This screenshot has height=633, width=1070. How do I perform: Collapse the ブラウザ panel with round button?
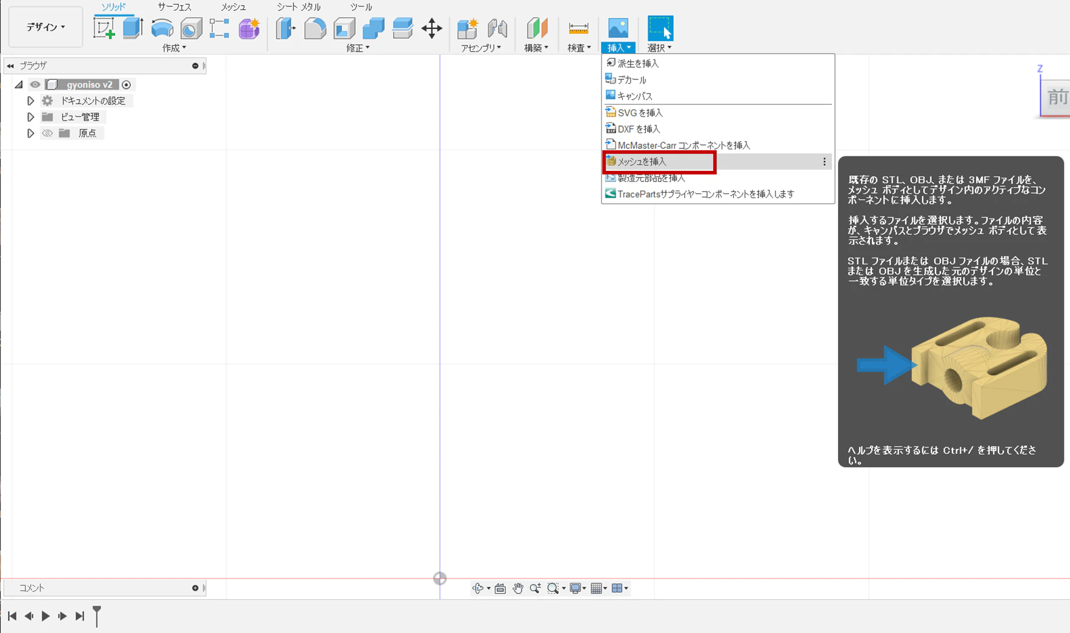(x=195, y=65)
